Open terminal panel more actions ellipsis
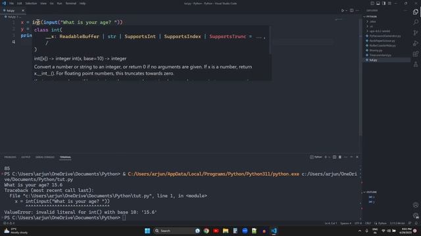 point(345,157)
